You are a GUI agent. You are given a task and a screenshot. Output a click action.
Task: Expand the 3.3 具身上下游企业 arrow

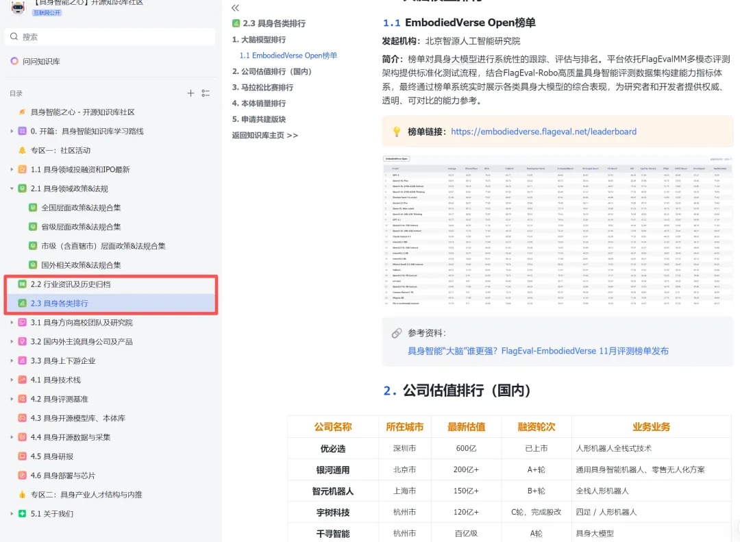12,360
